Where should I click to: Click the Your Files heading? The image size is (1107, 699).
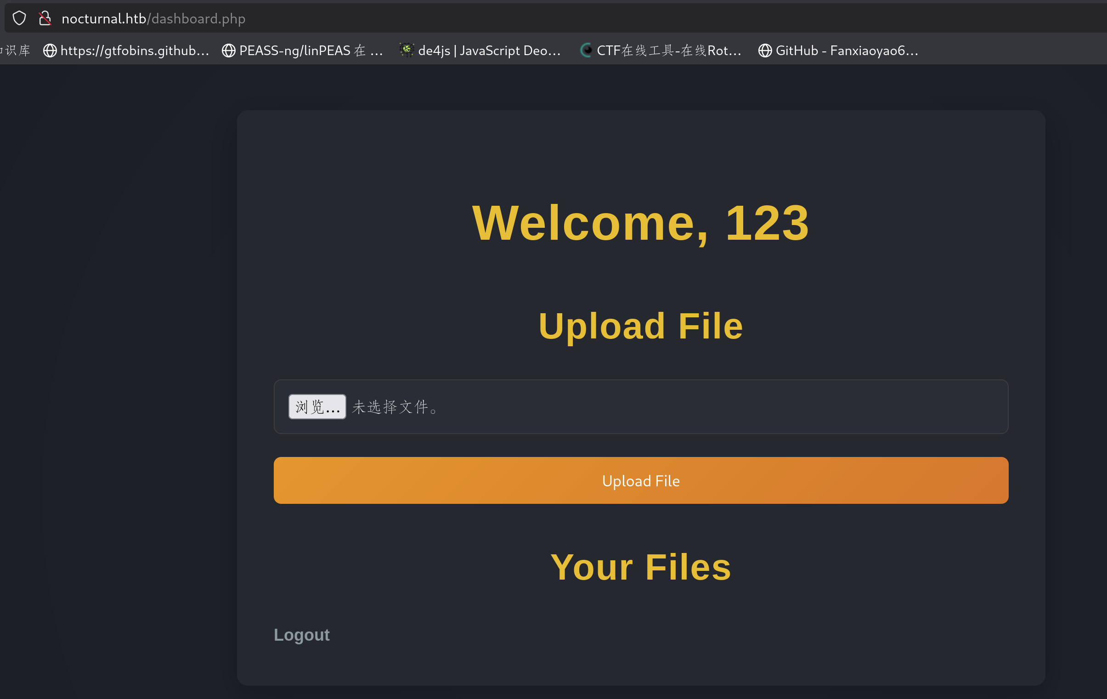click(x=640, y=567)
